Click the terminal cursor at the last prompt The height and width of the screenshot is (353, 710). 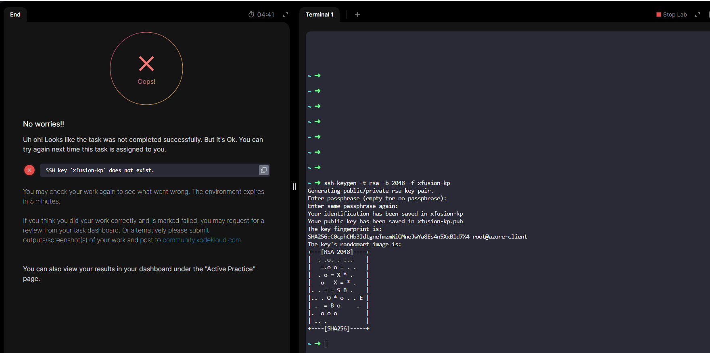326,343
